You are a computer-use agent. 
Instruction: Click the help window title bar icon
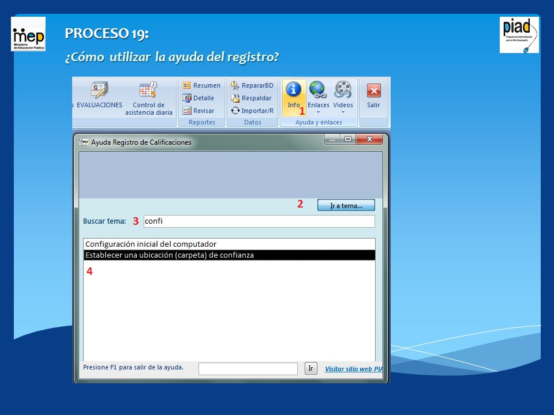[84, 142]
